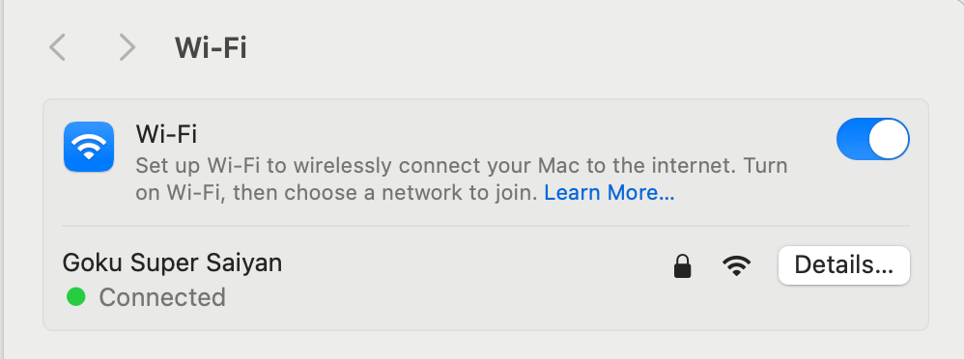Click the Wi-Fi label beside the blue icon

click(x=166, y=133)
